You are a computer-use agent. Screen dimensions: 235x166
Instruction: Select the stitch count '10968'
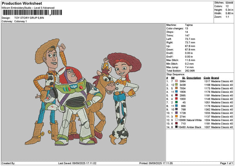[182, 120]
